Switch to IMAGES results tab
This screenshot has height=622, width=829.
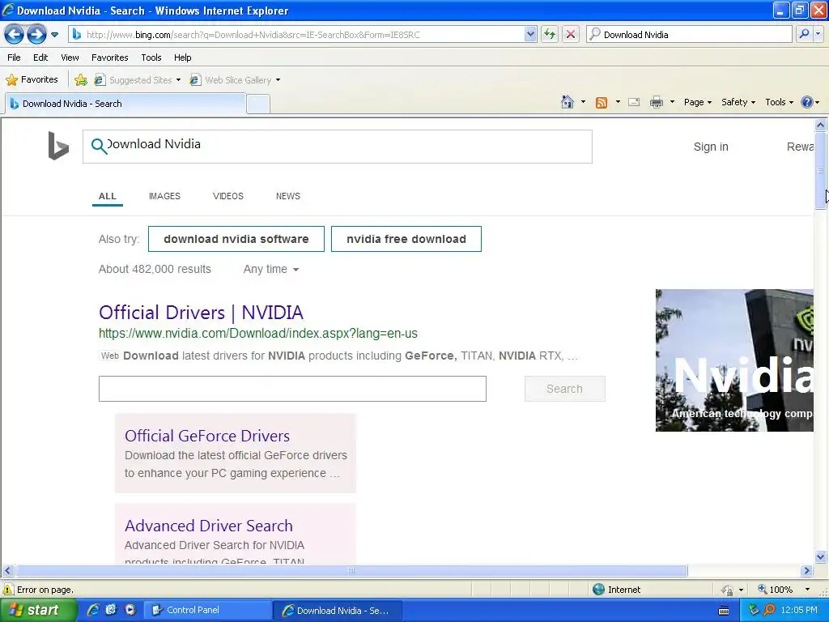[164, 196]
